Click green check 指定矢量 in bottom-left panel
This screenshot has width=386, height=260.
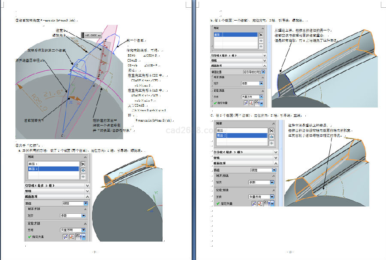[30, 237]
